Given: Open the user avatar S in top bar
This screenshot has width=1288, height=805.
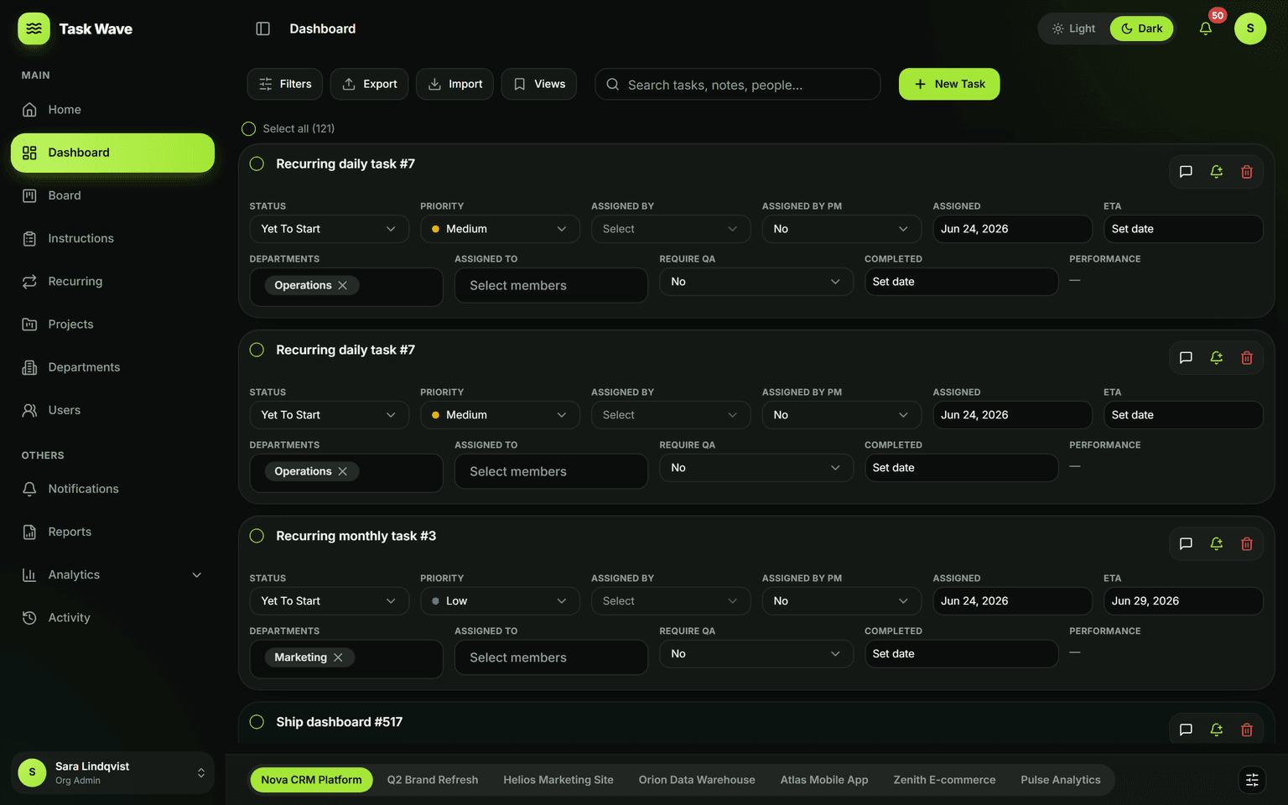Looking at the screenshot, I should click(1250, 29).
